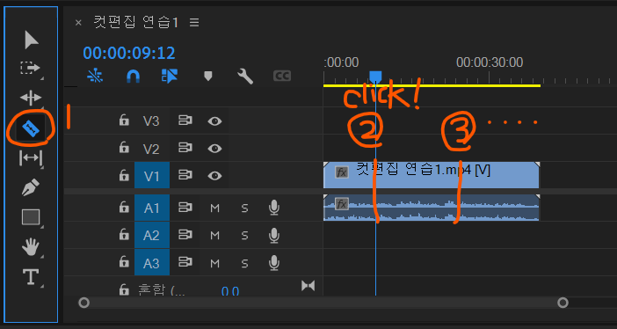
Task: Select the 컷편집 연습1.mp4 video clip
Action: [x=432, y=175]
